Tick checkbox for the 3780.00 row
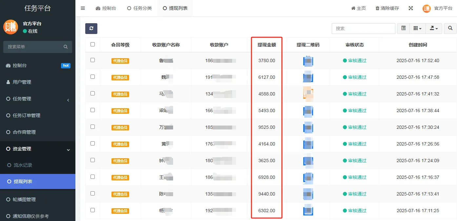This screenshot has width=457, height=221. coord(92,60)
